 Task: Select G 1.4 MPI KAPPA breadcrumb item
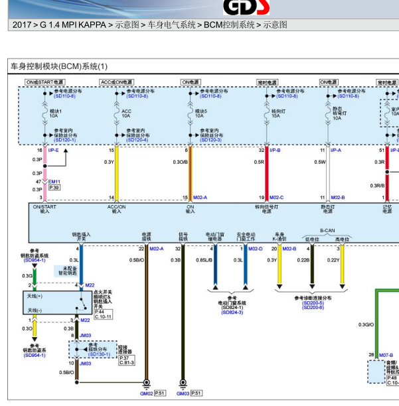click(x=73, y=25)
